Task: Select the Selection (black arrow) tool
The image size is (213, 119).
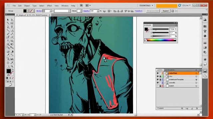Action: coord(8,20)
